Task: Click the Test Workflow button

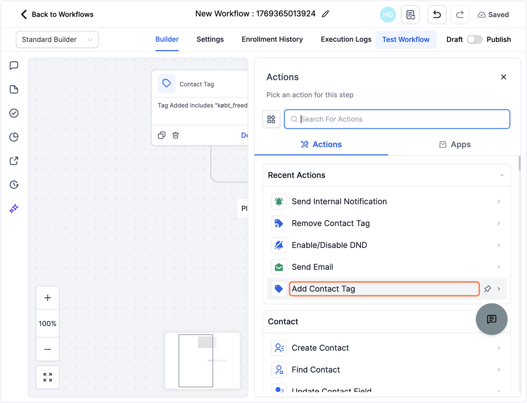Action: 406,40
